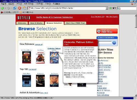Open the Member Sign In link

click(112, 16)
